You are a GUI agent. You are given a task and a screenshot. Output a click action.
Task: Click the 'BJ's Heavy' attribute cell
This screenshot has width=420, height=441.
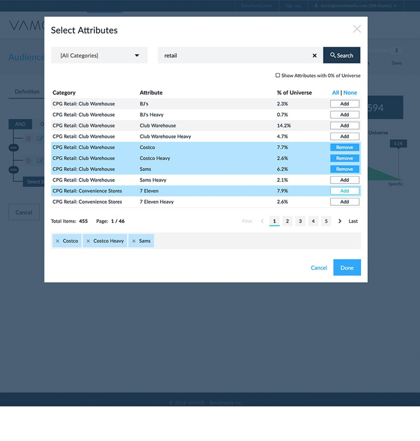click(x=152, y=115)
